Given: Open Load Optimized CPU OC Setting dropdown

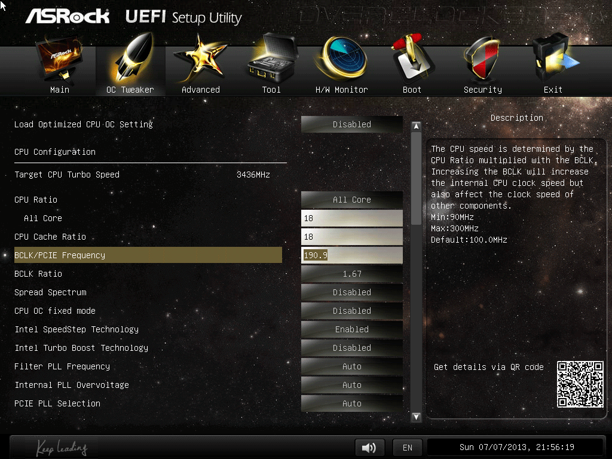Looking at the screenshot, I should 351,124.
